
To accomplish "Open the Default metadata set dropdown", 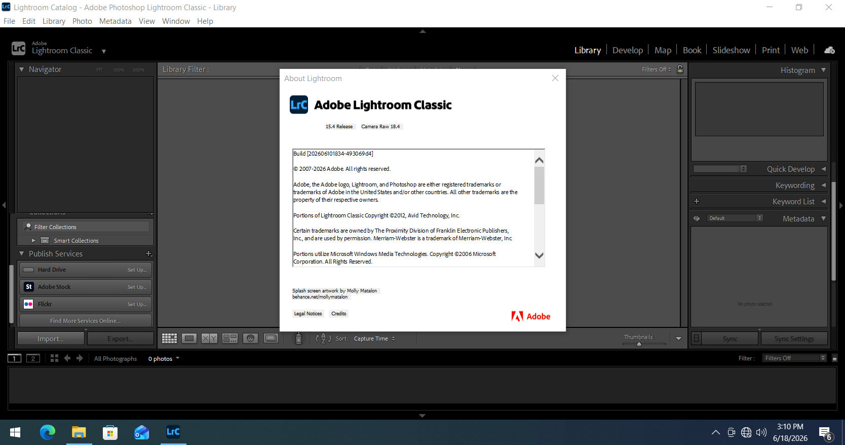I will [x=735, y=218].
